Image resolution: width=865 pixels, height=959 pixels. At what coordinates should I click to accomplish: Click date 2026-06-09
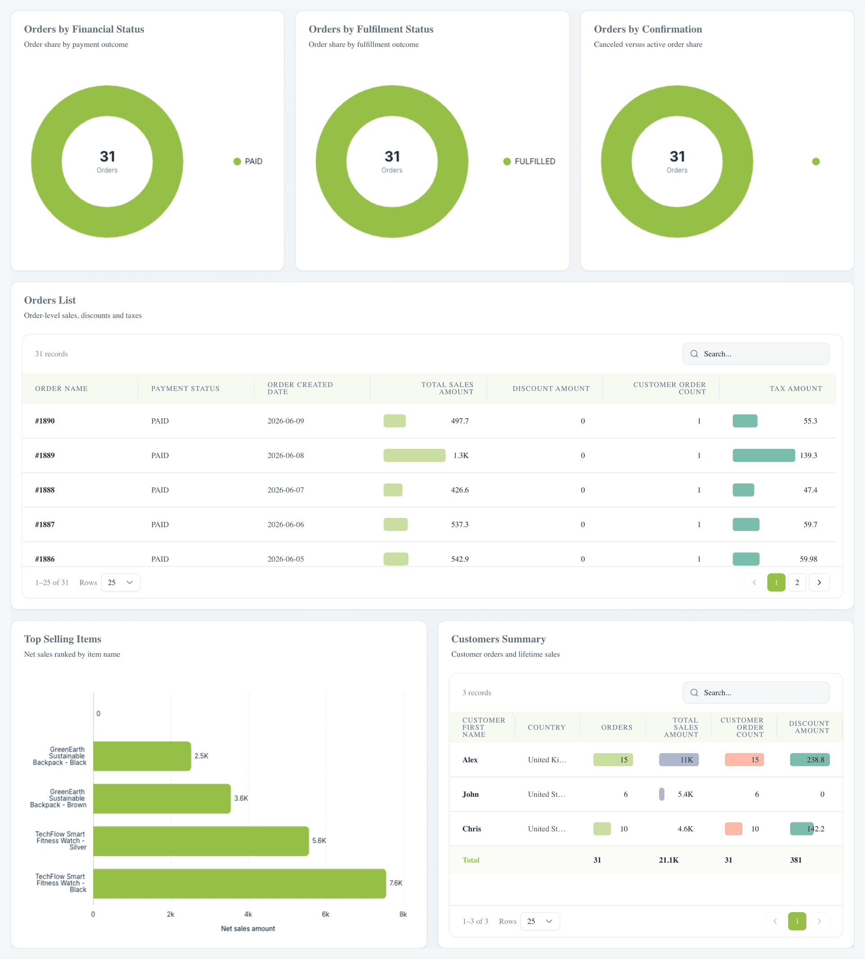click(286, 421)
